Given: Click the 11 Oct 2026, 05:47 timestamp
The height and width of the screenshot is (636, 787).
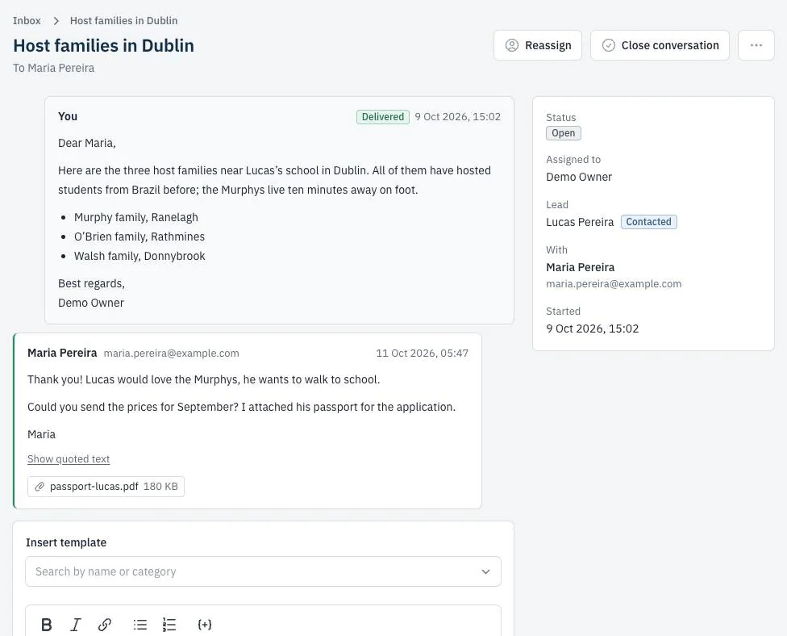Looking at the screenshot, I should pyautogui.click(x=422, y=354).
